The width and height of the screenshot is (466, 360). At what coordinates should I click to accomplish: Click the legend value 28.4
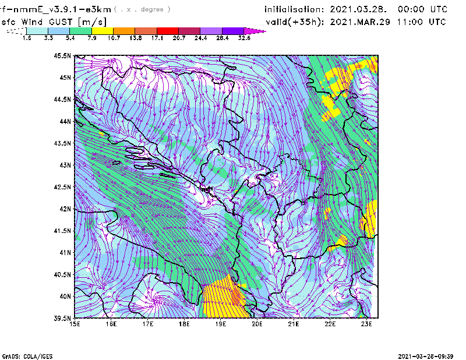(x=223, y=38)
